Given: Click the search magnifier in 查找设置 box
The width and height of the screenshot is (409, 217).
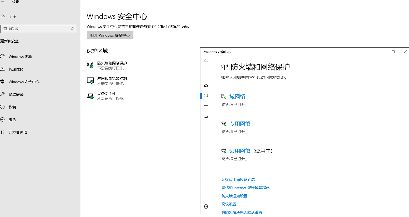Looking at the screenshot, I should coord(72,29).
